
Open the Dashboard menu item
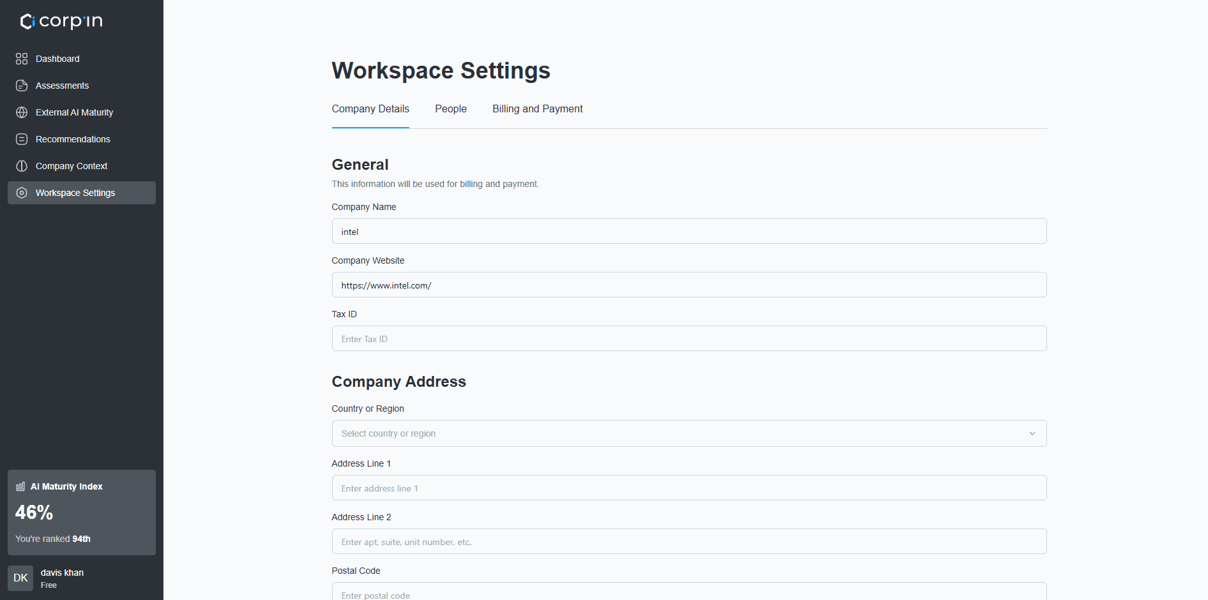coord(82,59)
